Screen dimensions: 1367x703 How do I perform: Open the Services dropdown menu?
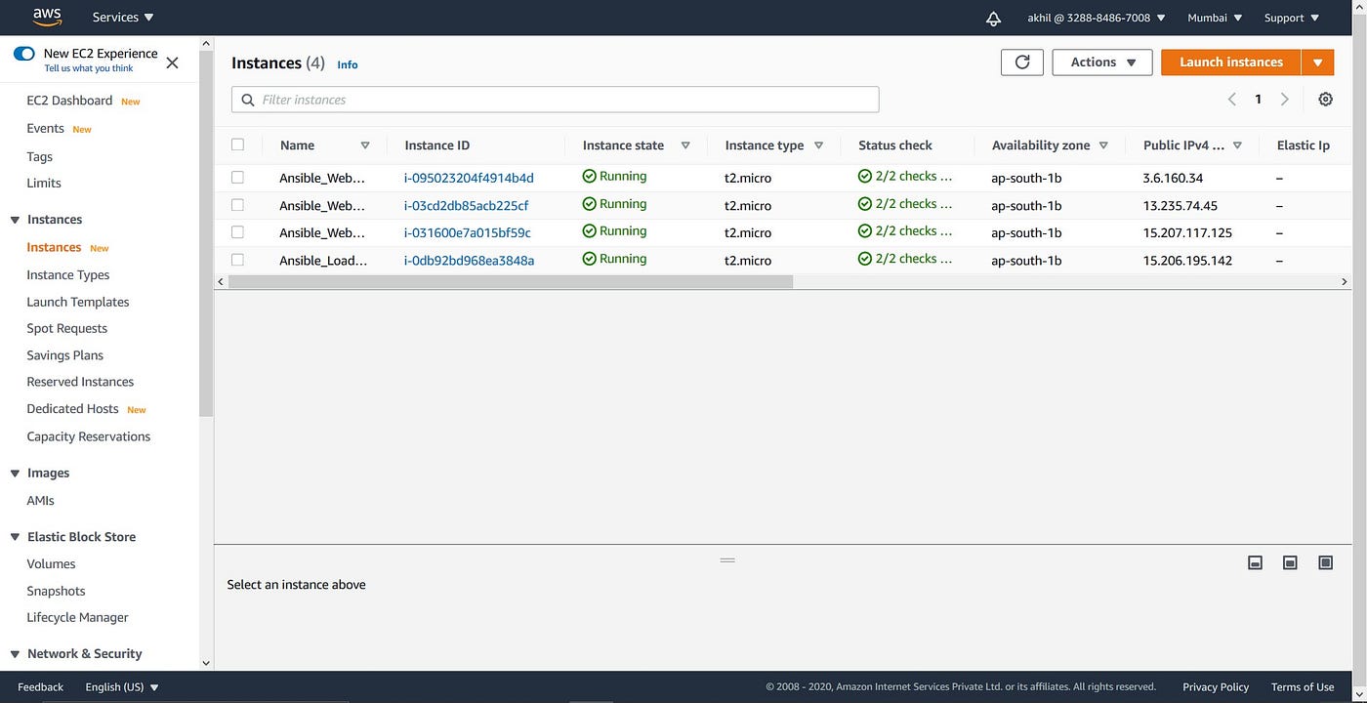(x=123, y=18)
